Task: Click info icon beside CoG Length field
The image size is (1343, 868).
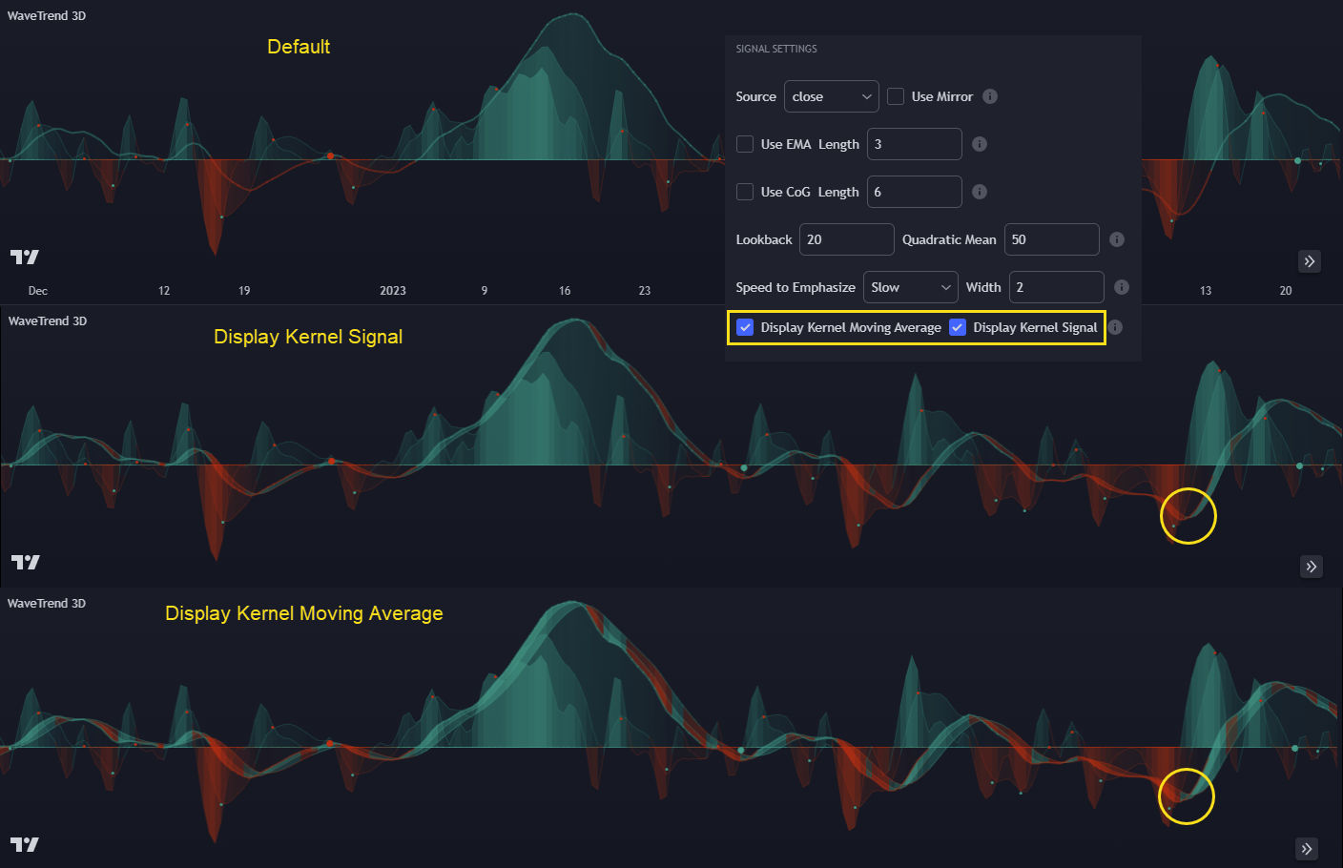Action: pos(980,192)
